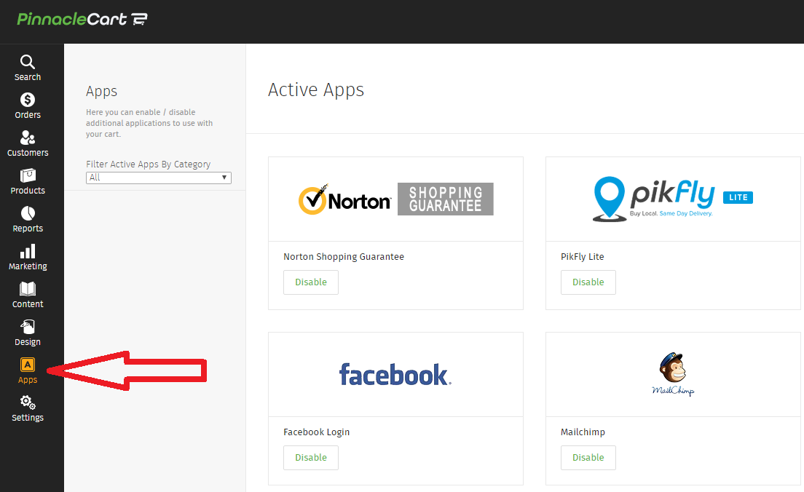804x492 pixels.
Task: Open the Search magnifier icon in sidebar
Action: point(27,61)
